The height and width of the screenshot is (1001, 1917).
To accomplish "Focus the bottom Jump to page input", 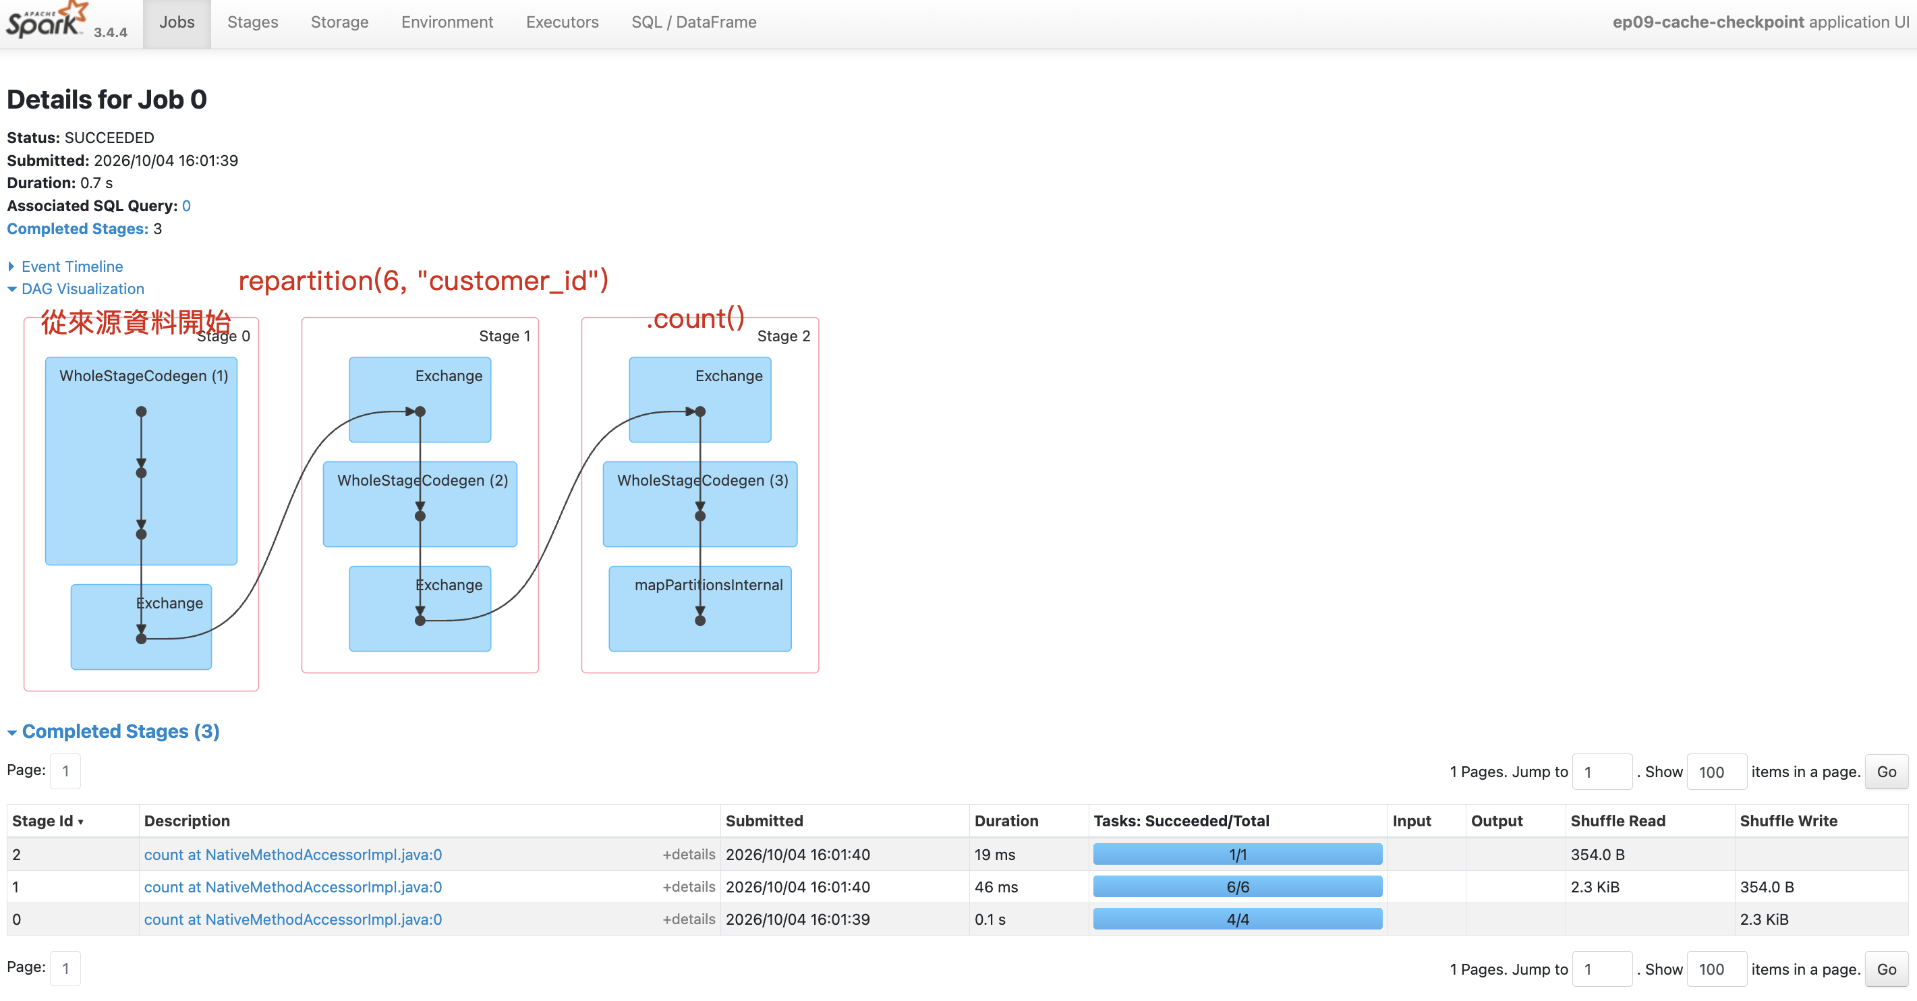I will tap(1602, 969).
